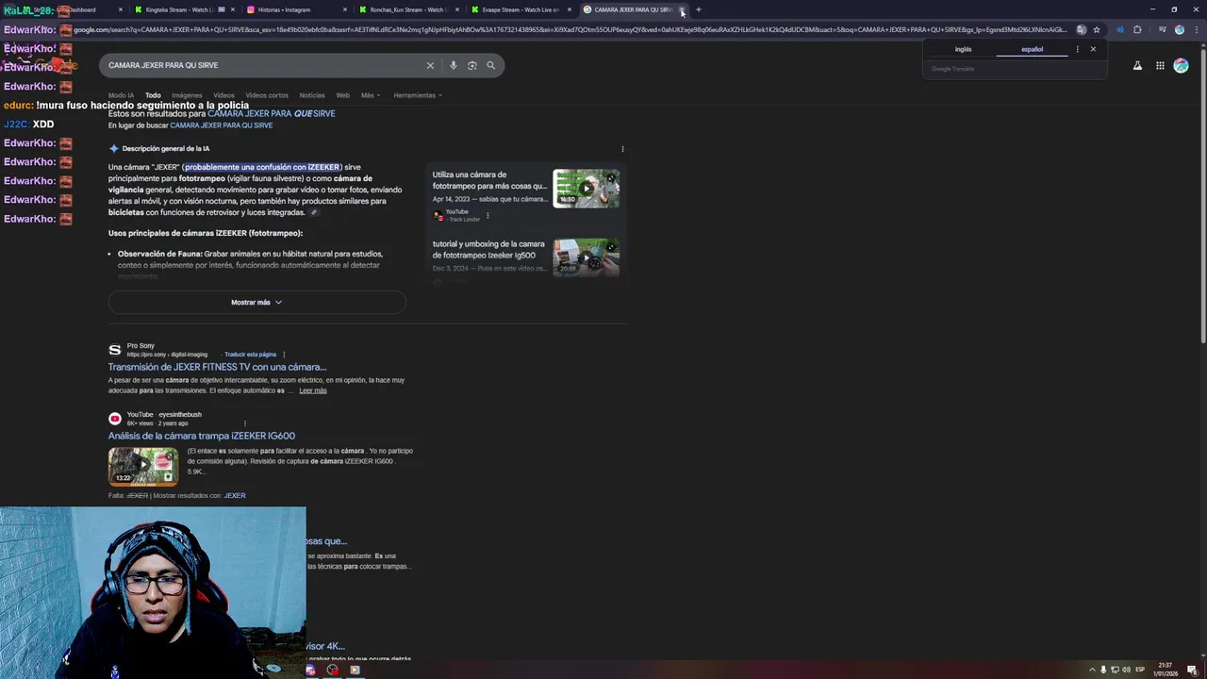Open fototrampeo video thumbnail dated Apr 14, 2023
1207x679 pixels.
[x=587, y=188]
